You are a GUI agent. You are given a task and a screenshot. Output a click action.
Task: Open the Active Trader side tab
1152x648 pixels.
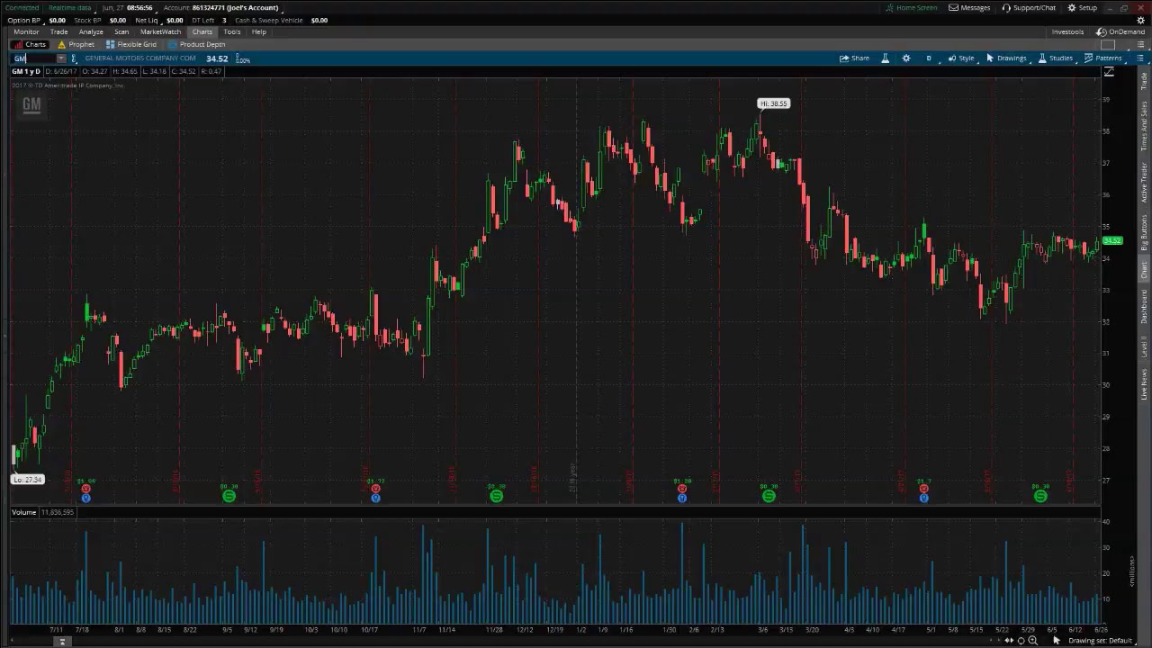pyautogui.click(x=1144, y=183)
